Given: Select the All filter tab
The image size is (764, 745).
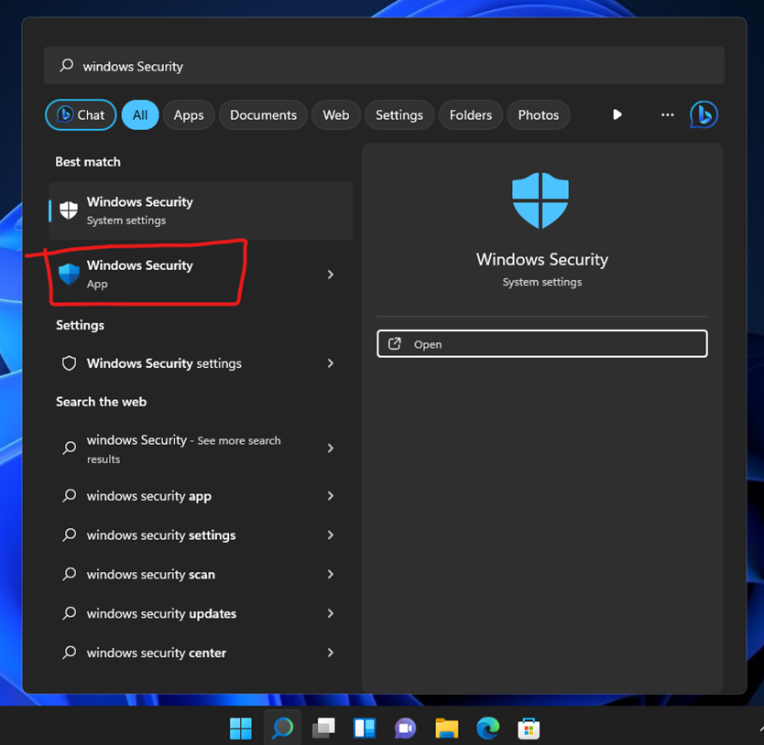Looking at the screenshot, I should click(x=140, y=115).
